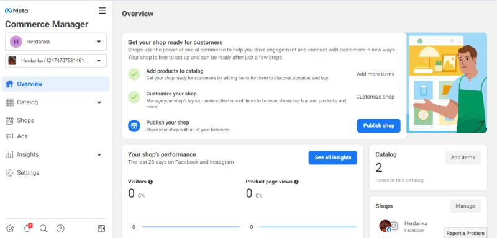Viewport: 497px width, 238px height.
Task: Click the Add products green checkmark
Action: (x=134, y=74)
